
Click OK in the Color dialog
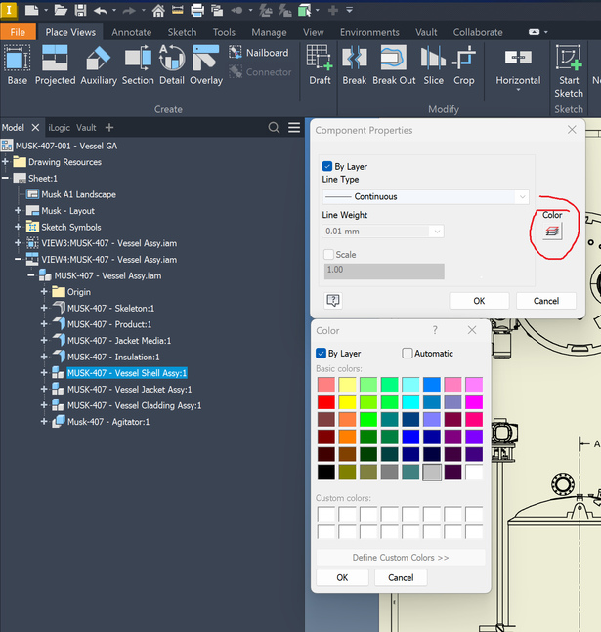click(342, 577)
